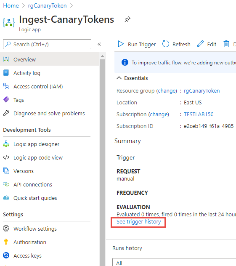
Task: Open Diagnose and solve problems
Action: coord(49,113)
